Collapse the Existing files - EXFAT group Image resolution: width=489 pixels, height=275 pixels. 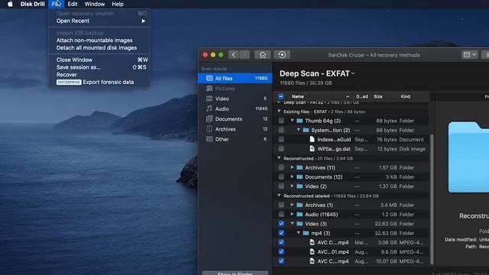[279, 112]
